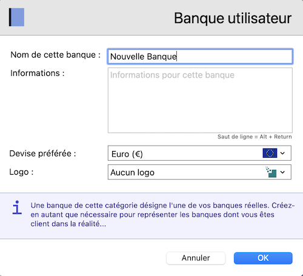Screen dimensions: 303x276
Task: Click the 'Informations pour cette banque' placeholder text
Action: 172,75
